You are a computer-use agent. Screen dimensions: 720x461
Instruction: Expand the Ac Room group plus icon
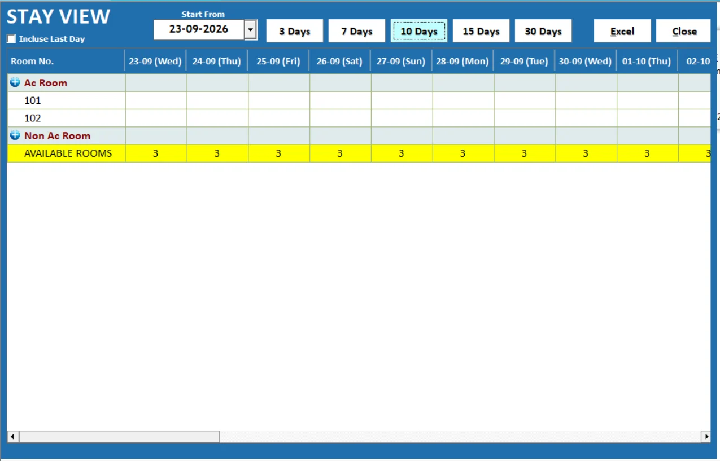coord(15,83)
